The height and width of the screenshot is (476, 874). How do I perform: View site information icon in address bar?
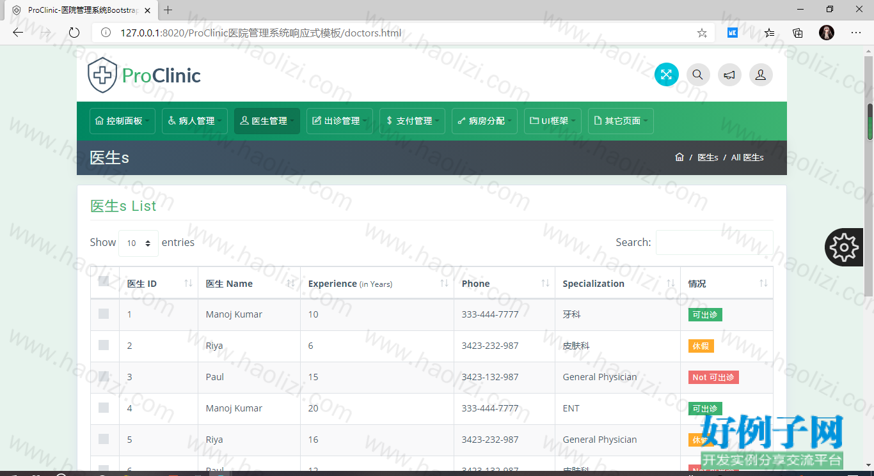click(106, 33)
